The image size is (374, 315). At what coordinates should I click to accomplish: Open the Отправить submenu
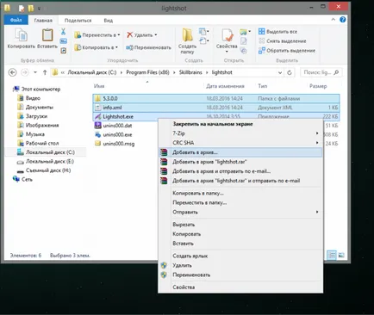pyautogui.click(x=240, y=213)
